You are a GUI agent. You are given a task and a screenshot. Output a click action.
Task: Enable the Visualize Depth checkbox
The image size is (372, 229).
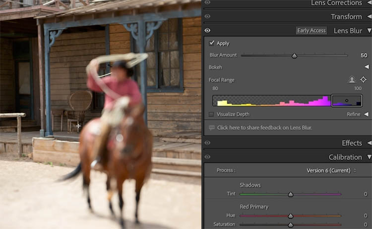click(x=211, y=114)
